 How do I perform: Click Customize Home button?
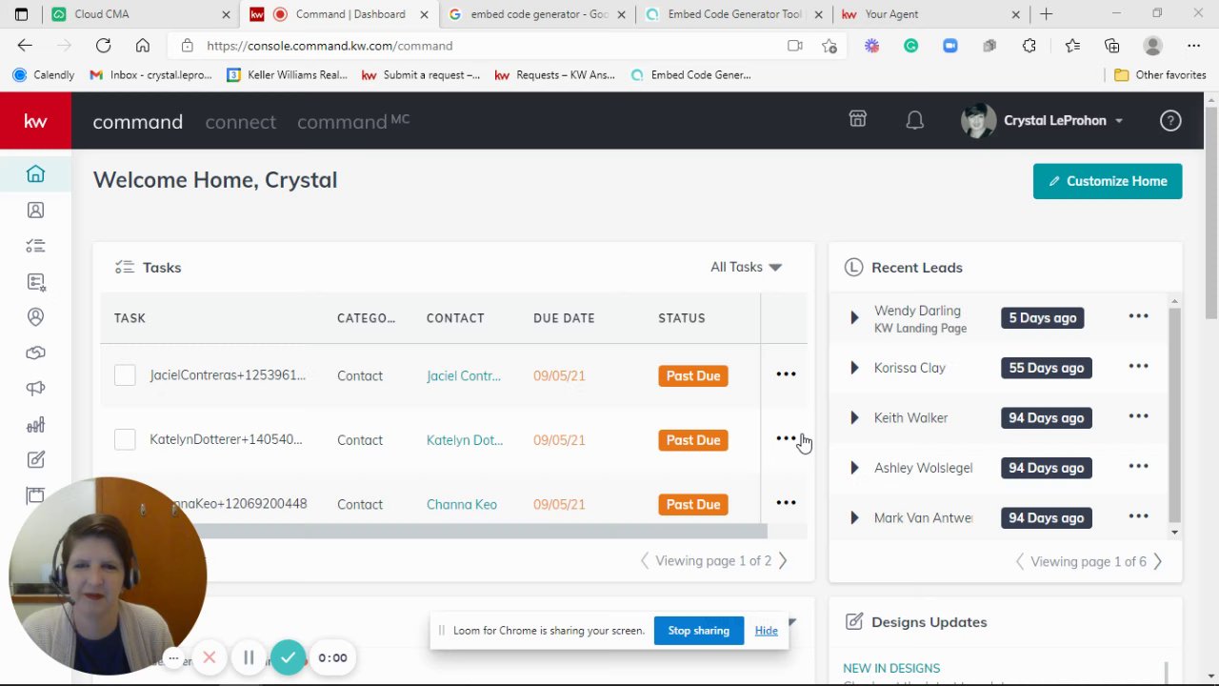pyautogui.click(x=1108, y=181)
